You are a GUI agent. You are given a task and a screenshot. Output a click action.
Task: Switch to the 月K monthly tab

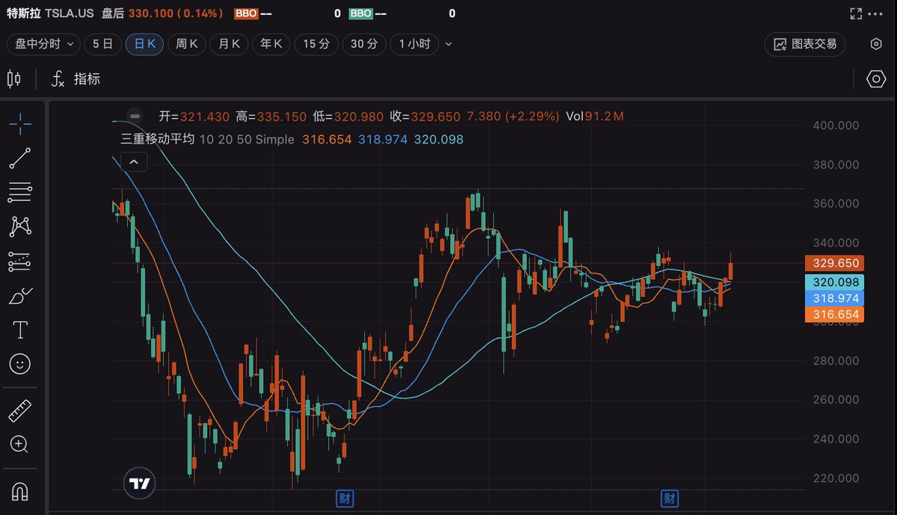(x=229, y=44)
